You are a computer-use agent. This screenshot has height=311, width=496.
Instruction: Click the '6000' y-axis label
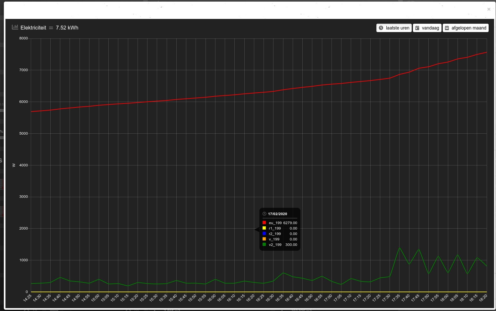point(23,102)
